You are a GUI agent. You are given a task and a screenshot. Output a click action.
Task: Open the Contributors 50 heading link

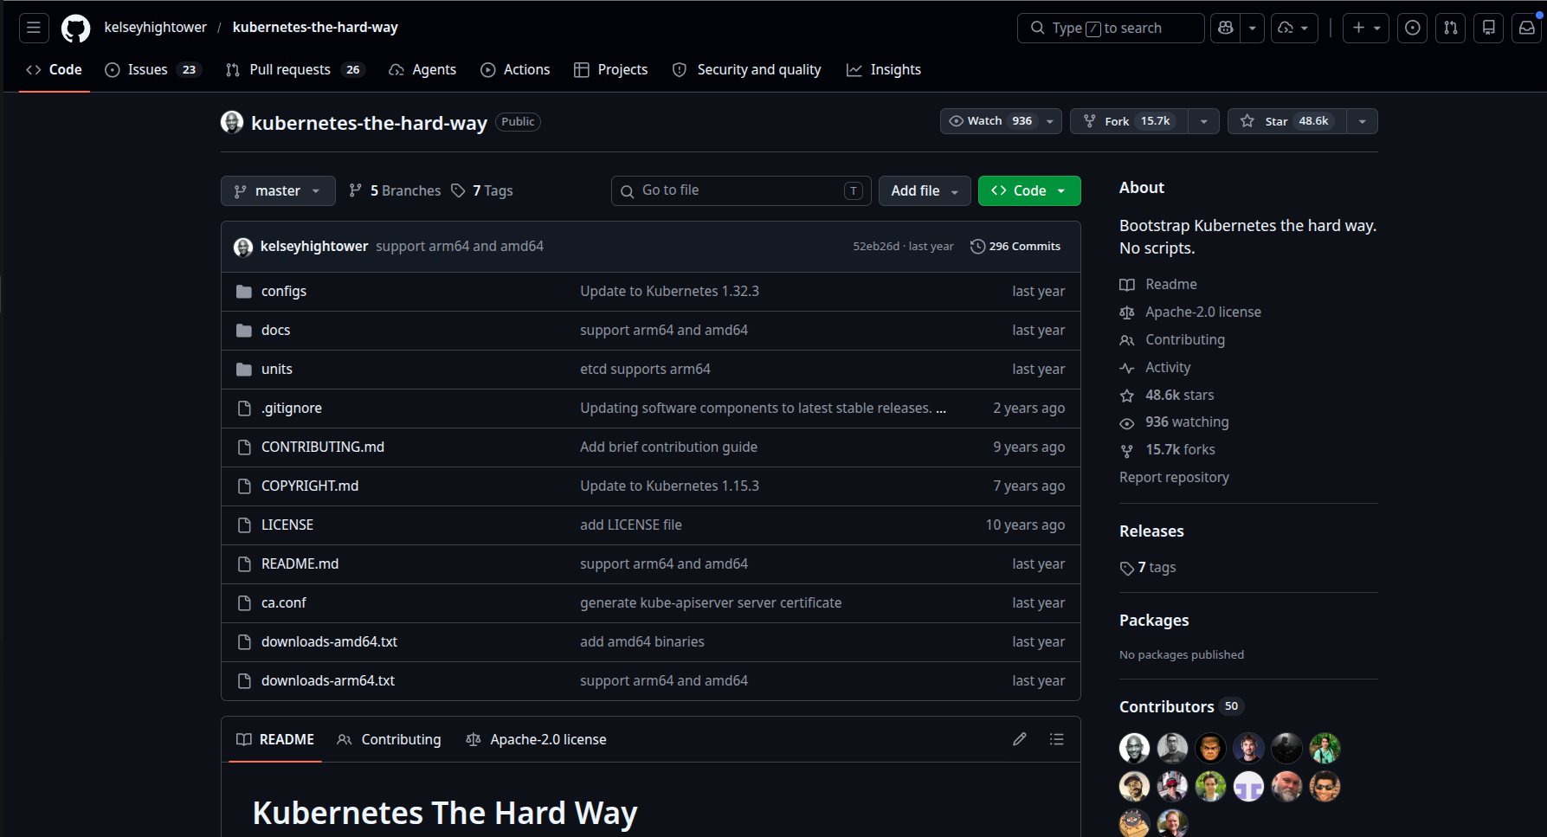(x=1180, y=707)
